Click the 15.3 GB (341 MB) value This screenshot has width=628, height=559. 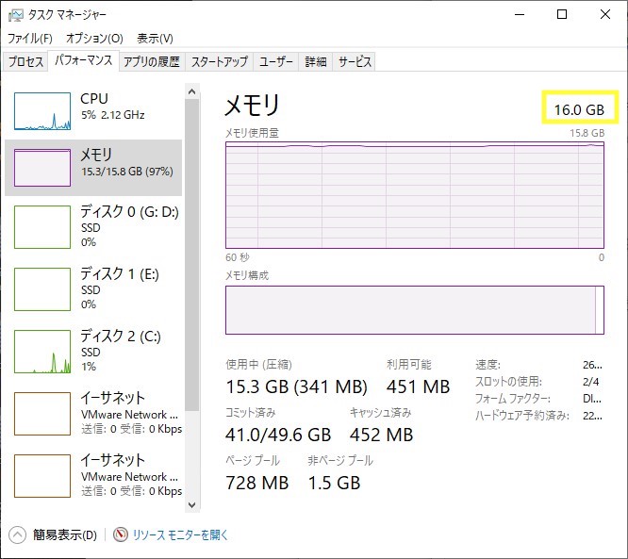pyautogui.click(x=296, y=386)
